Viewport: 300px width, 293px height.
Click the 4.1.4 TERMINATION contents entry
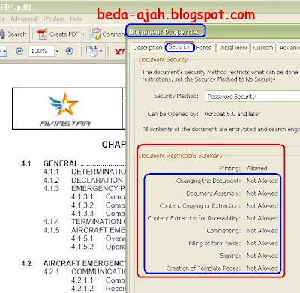(85, 222)
